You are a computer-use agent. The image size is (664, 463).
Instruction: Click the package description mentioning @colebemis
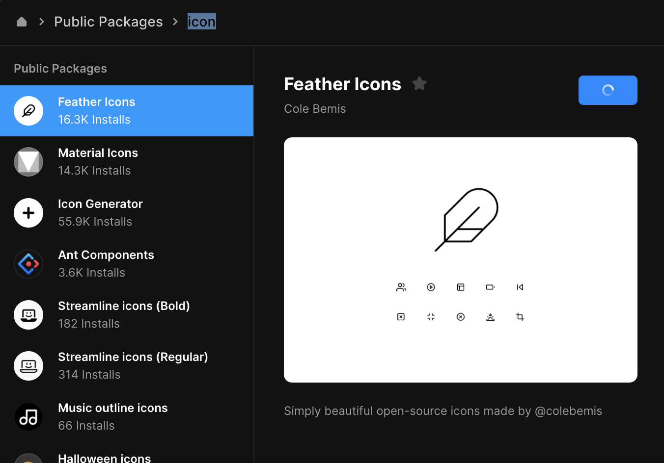click(443, 411)
